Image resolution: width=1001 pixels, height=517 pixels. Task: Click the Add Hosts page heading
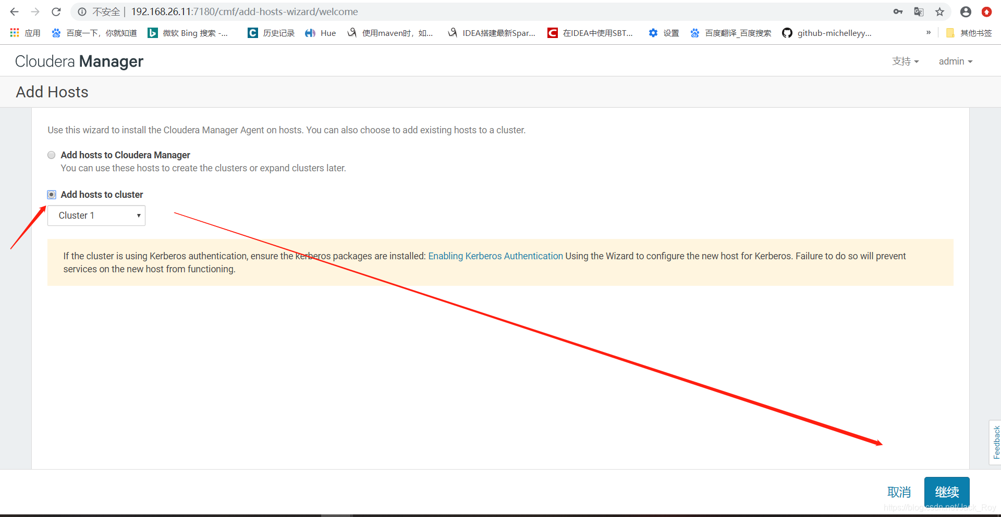pyautogui.click(x=52, y=92)
